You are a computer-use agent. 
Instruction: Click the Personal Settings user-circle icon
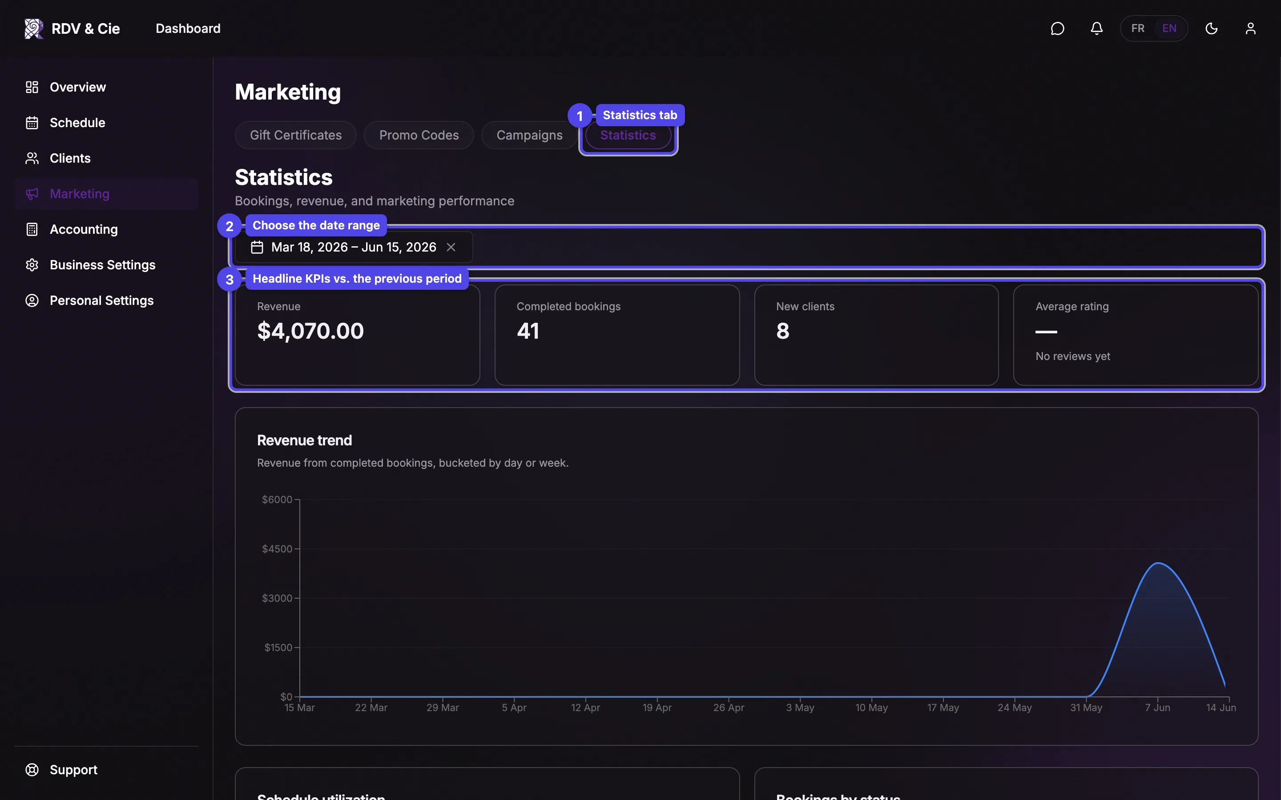pyautogui.click(x=32, y=300)
